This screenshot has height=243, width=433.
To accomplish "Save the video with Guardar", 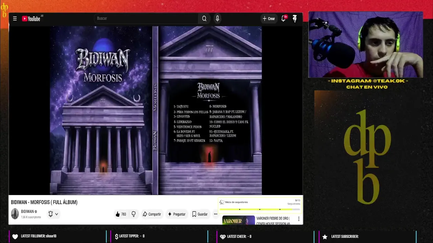I will click(x=200, y=214).
